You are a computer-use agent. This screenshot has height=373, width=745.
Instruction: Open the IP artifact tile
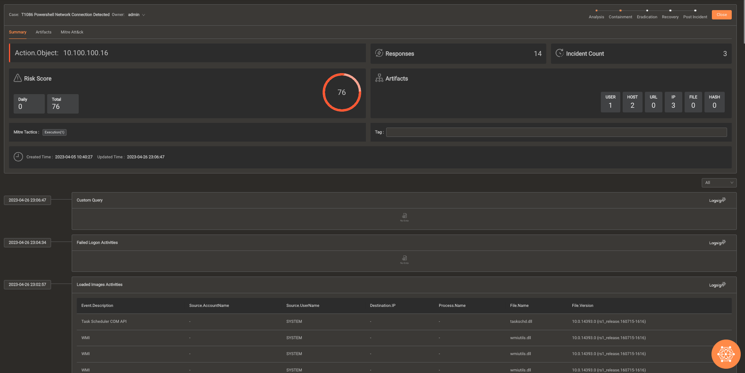tap(673, 102)
